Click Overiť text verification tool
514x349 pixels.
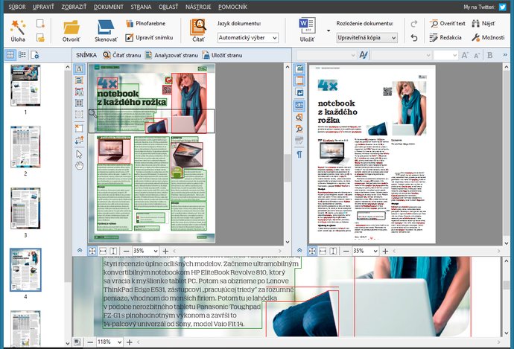tap(448, 23)
